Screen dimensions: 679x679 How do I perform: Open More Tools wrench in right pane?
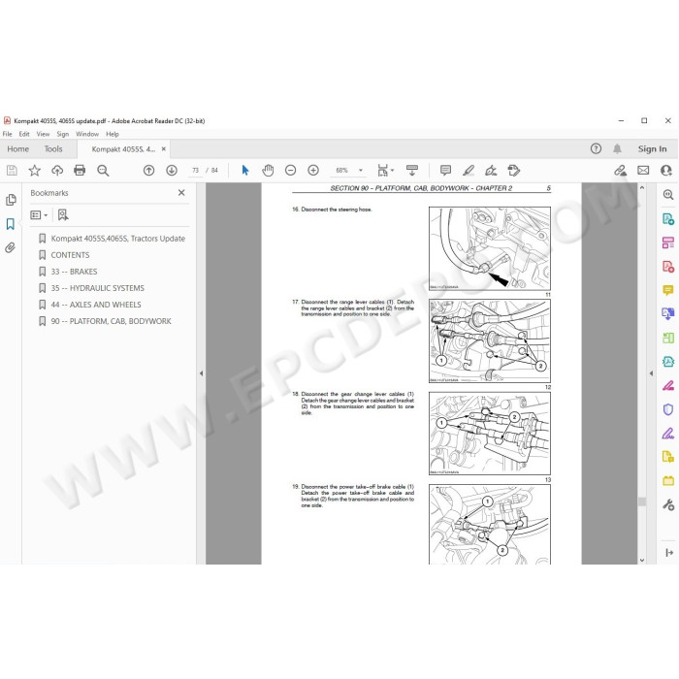point(667,504)
